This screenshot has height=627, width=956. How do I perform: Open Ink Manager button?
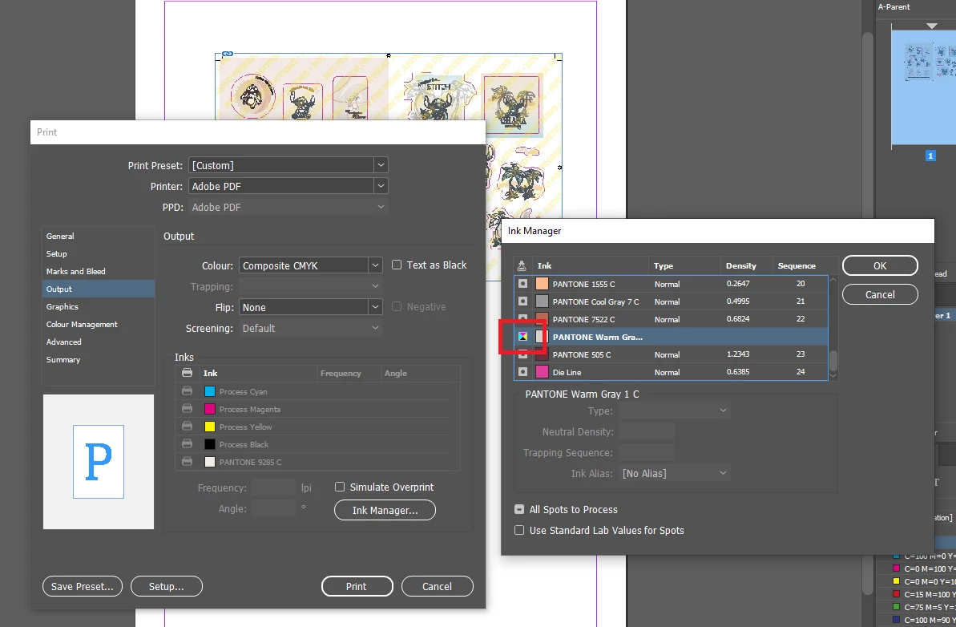[x=385, y=511]
